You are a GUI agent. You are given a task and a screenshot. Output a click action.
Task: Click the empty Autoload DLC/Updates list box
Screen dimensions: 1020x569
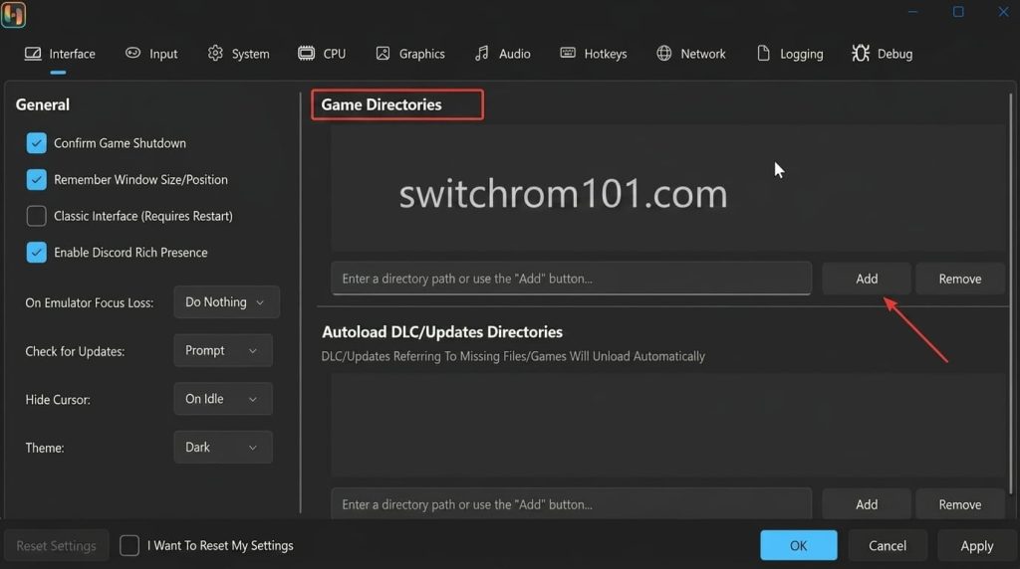pos(667,425)
